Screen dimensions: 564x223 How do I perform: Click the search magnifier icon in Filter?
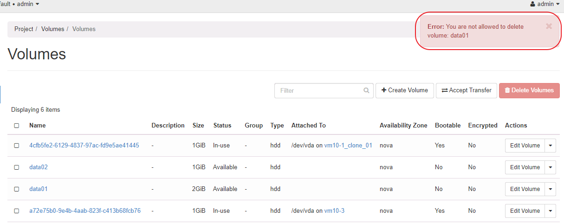366,90
